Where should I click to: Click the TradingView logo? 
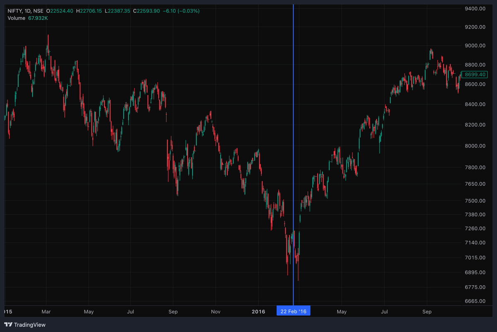[x=25, y=325]
